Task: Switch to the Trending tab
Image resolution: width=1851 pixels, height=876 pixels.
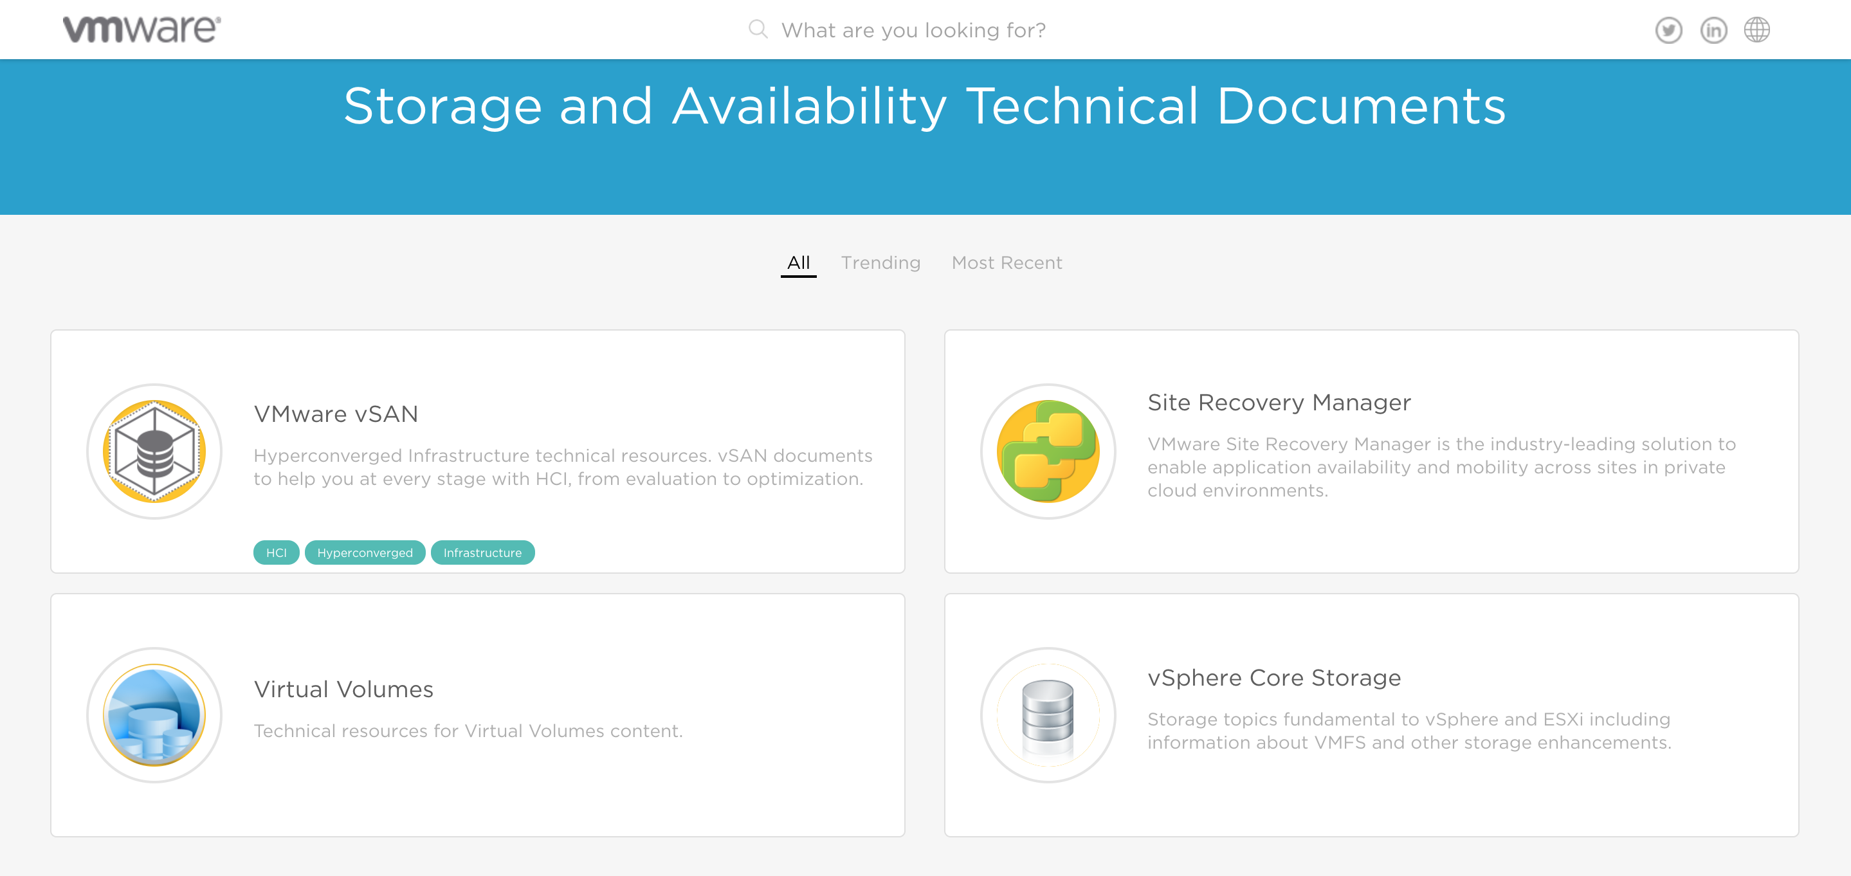Action: [x=880, y=263]
